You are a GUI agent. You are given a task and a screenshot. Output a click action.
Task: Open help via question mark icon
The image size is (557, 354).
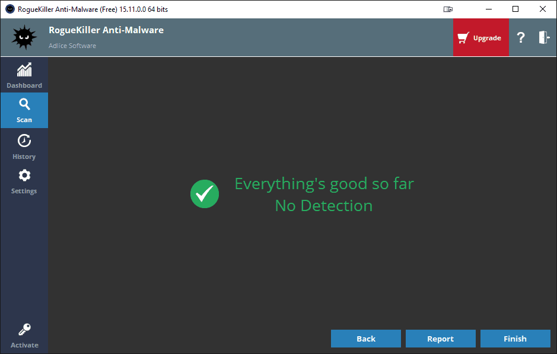click(520, 37)
